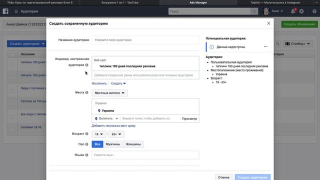Screen dimensions: 320x180
Task: Click the blue Создать аудиторию dialog button
Action: pyautogui.click(x=252, y=177)
